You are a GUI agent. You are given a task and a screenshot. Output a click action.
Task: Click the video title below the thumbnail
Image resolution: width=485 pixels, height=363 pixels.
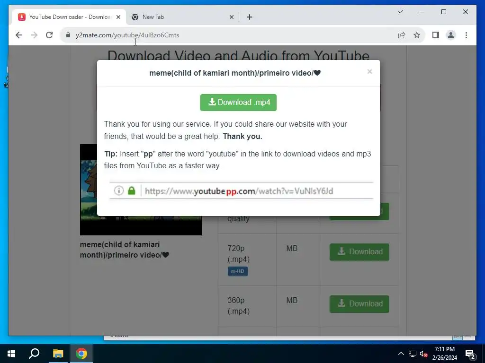pos(125,250)
